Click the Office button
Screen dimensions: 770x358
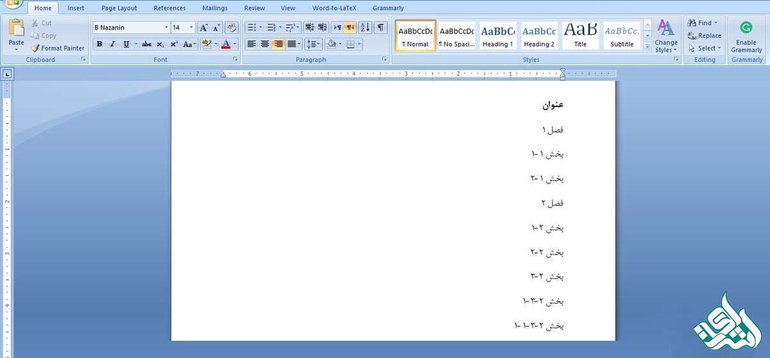(x=12, y=3)
